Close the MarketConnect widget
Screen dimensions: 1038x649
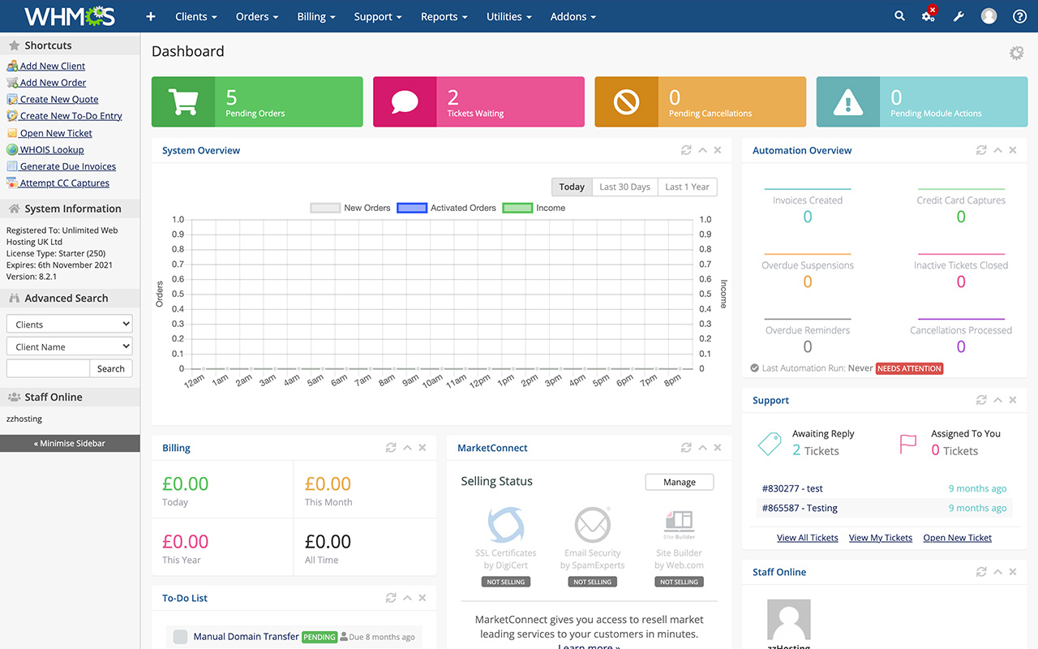coord(718,448)
